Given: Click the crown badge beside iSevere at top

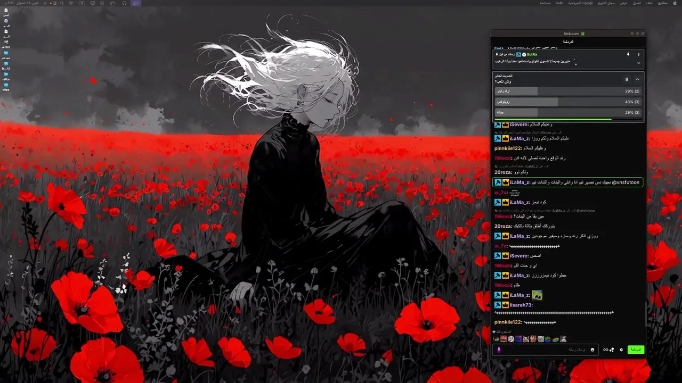Looking at the screenshot, I should pos(506,124).
